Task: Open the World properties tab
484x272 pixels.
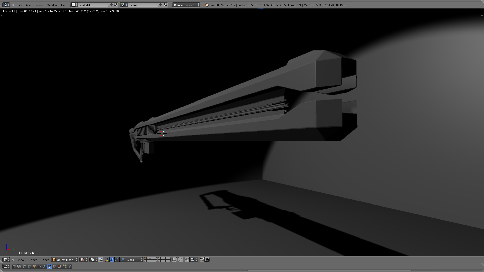Action: click(x=29, y=266)
